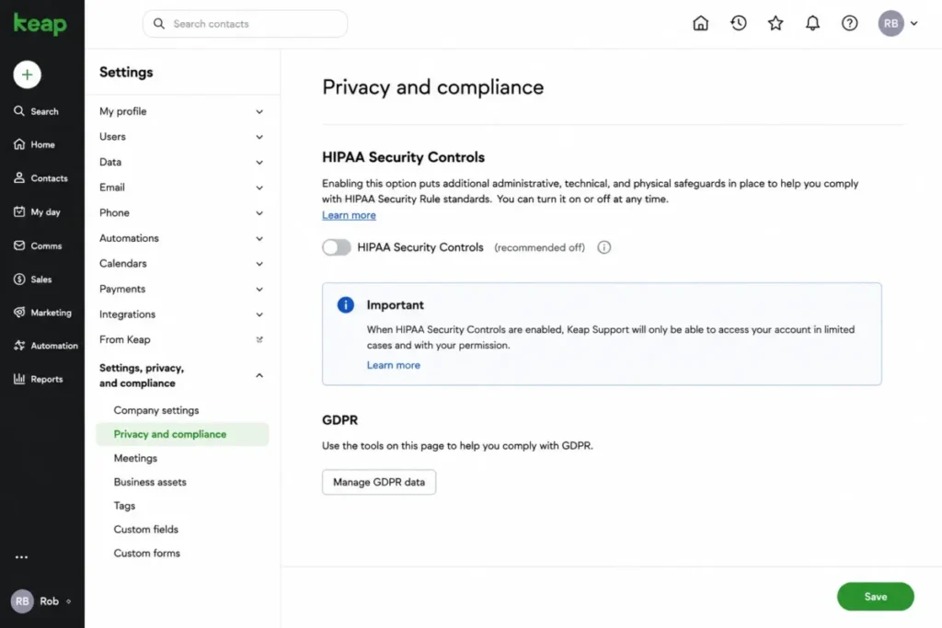Expand Email settings section
Viewport: 942px width, 628px height.
click(x=182, y=188)
